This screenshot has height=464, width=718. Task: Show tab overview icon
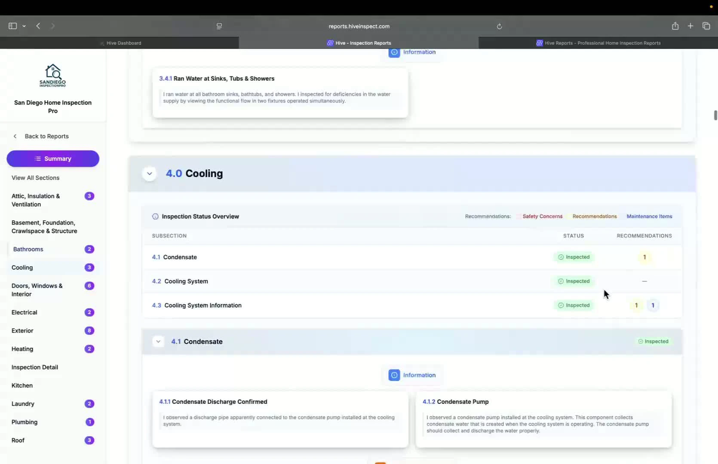[x=706, y=26]
